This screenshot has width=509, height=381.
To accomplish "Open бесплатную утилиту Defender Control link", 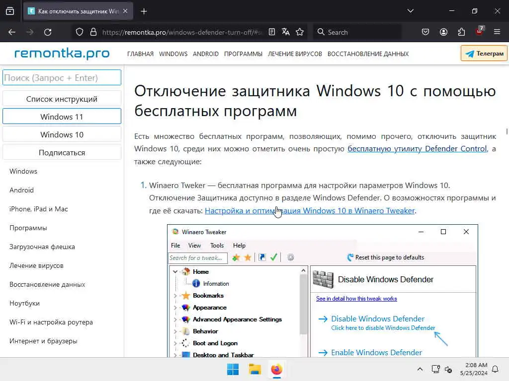I will 418,149.
